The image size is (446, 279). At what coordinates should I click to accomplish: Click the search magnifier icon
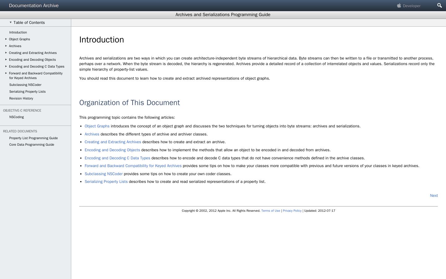[439, 6]
